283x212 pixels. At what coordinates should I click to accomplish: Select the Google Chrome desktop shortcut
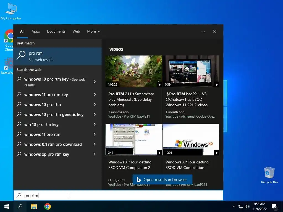(x=9, y=40)
